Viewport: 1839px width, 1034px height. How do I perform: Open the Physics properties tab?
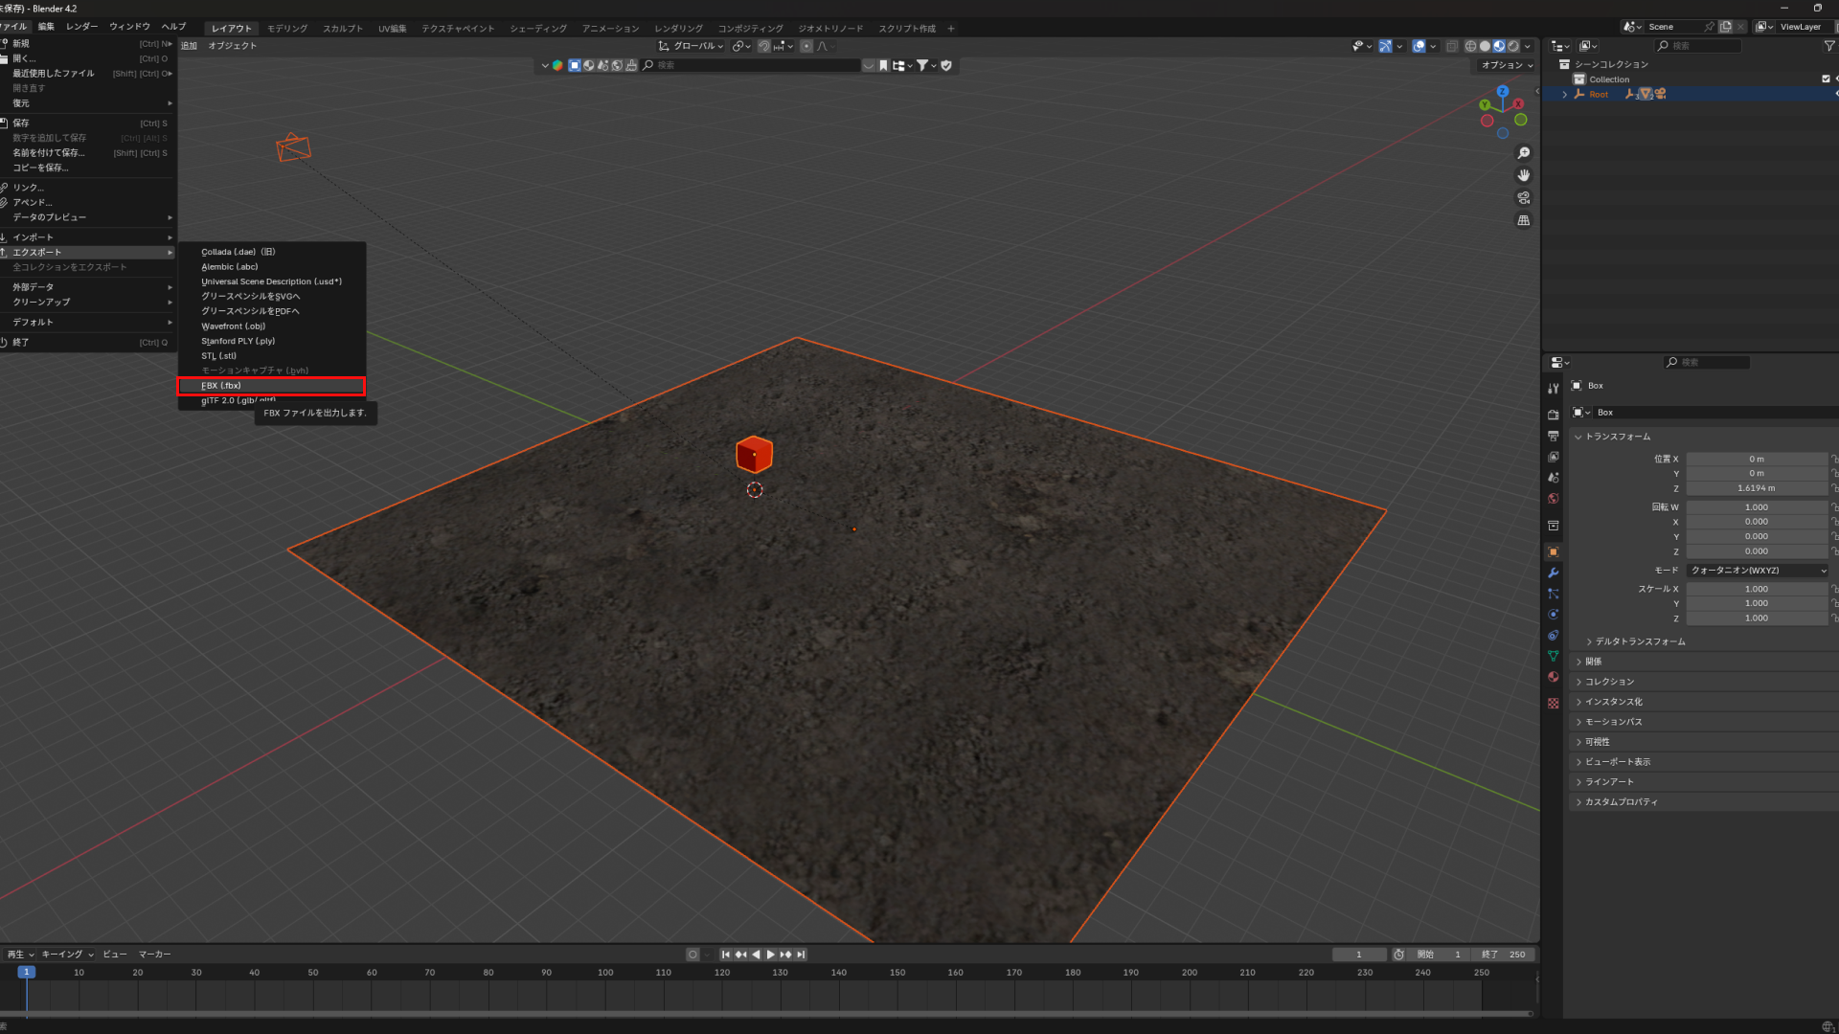(x=1553, y=615)
